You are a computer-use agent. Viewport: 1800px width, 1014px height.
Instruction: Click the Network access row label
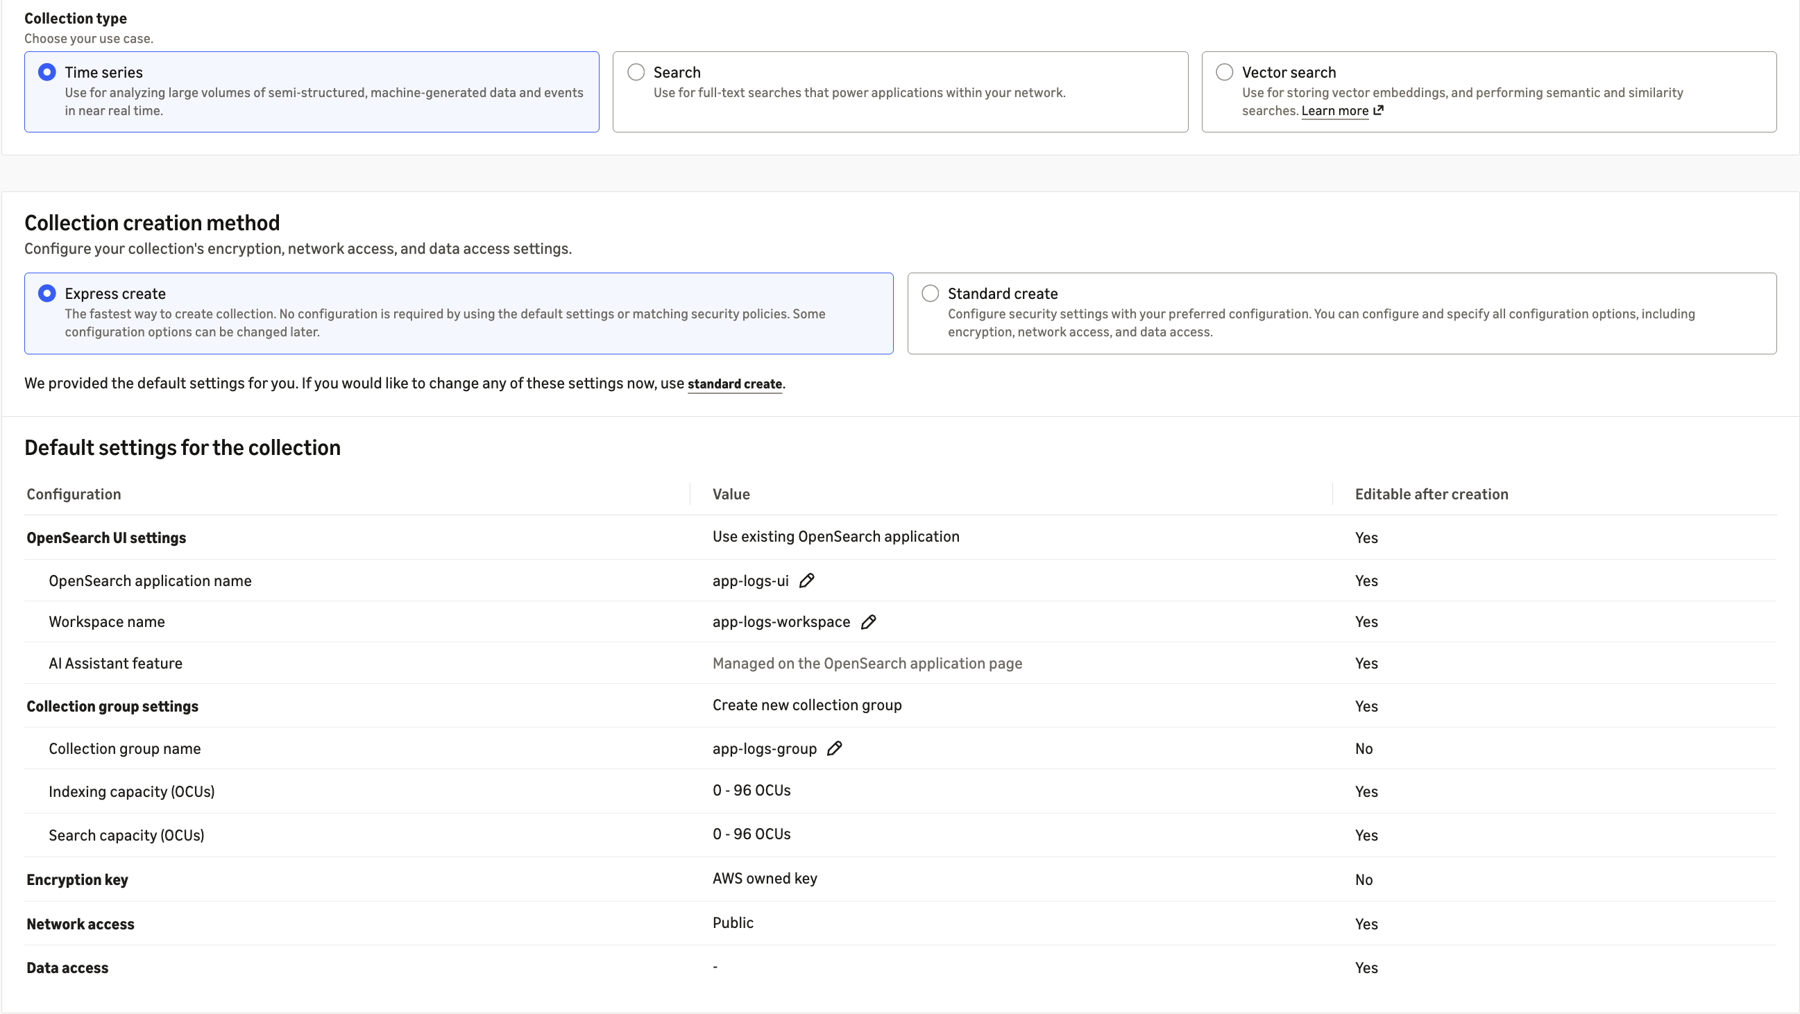(x=80, y=924)
